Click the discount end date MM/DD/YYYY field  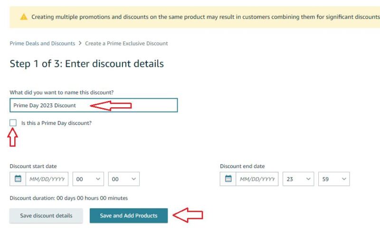(x=257, y=179)
